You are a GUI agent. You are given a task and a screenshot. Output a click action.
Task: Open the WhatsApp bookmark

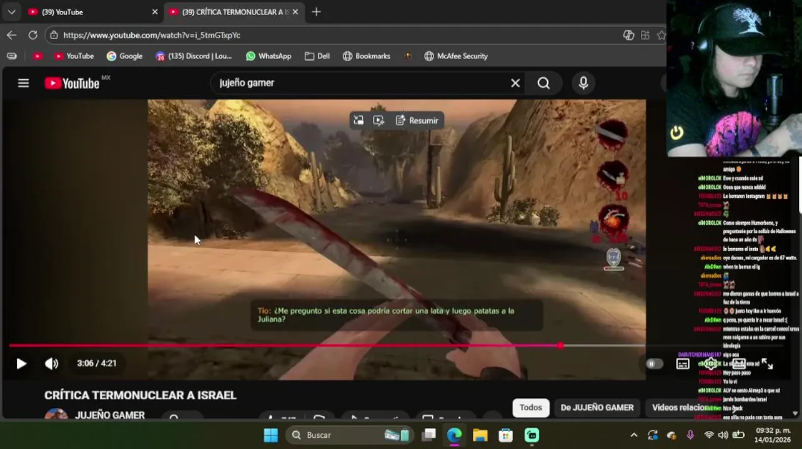(269, 56)
